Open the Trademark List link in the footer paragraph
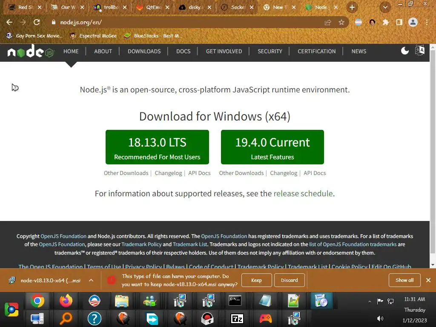The width and height of the screenshot is (436, 327). [x=189, y=244]
